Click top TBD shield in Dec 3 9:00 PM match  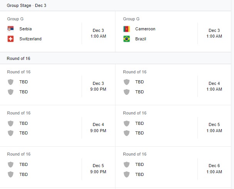10,82
